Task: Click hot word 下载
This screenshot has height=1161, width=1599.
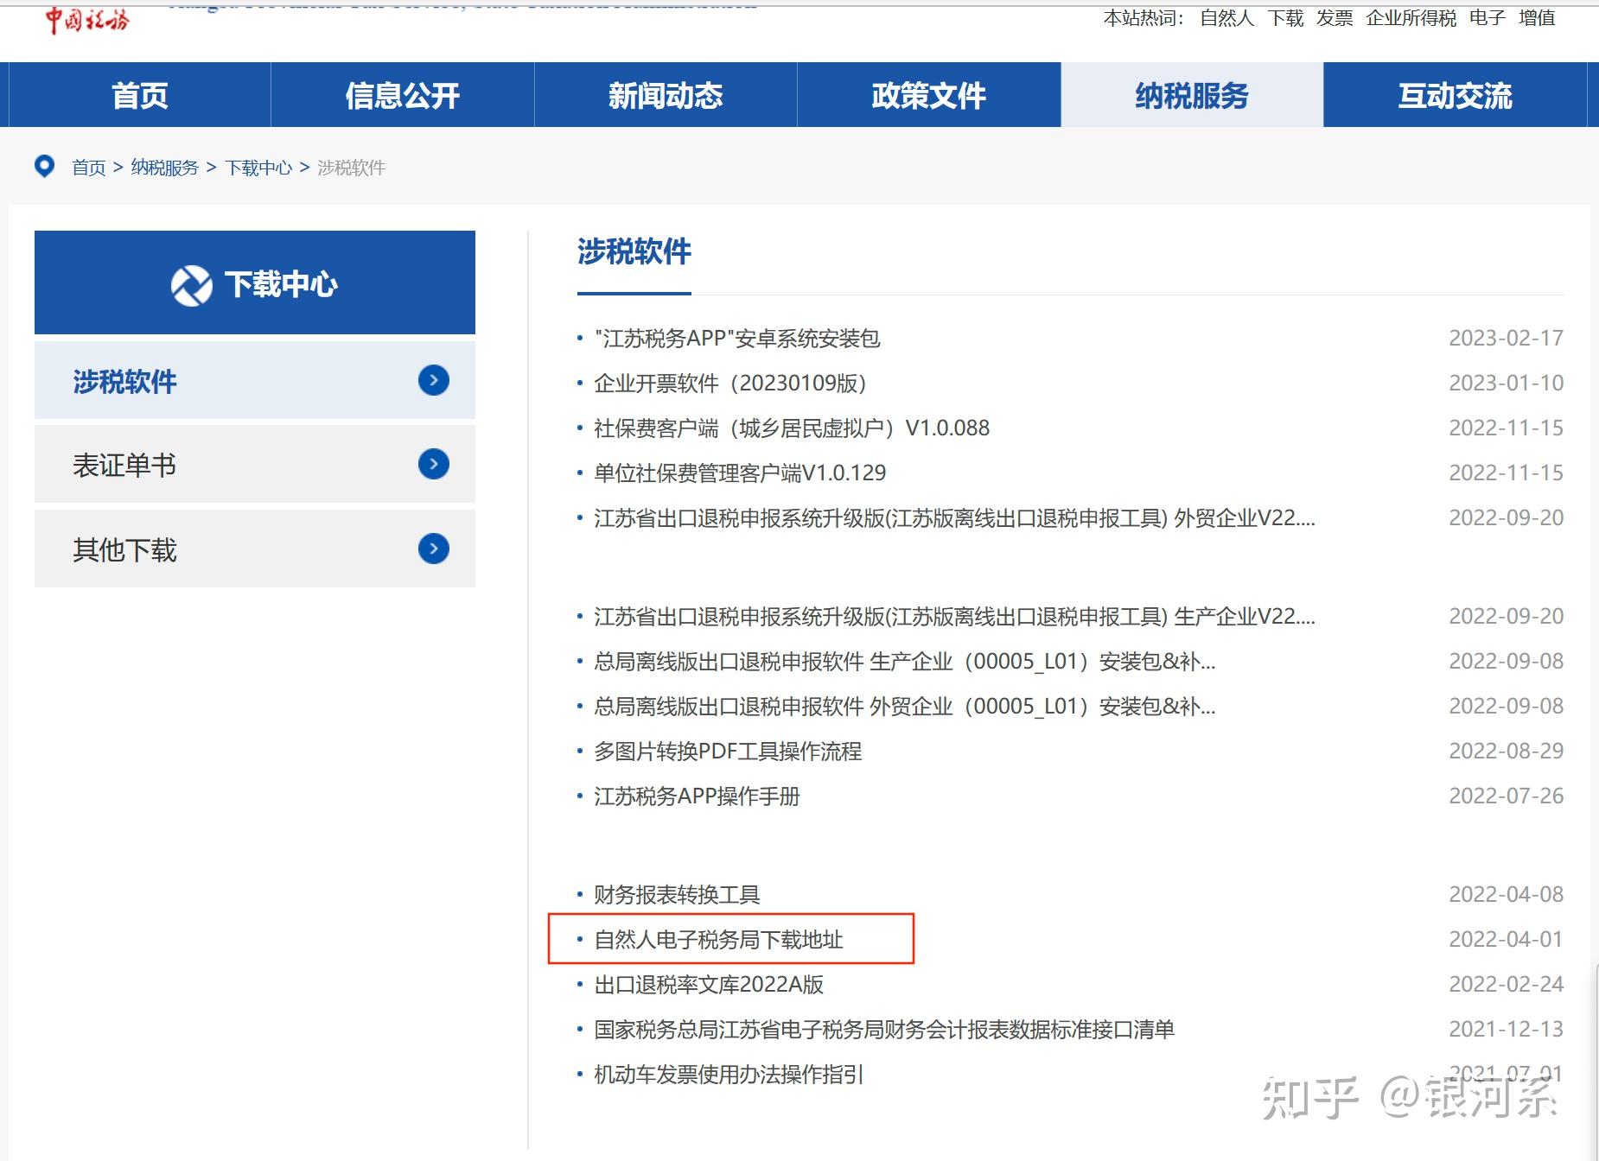Action: (x=1285, y=18)
